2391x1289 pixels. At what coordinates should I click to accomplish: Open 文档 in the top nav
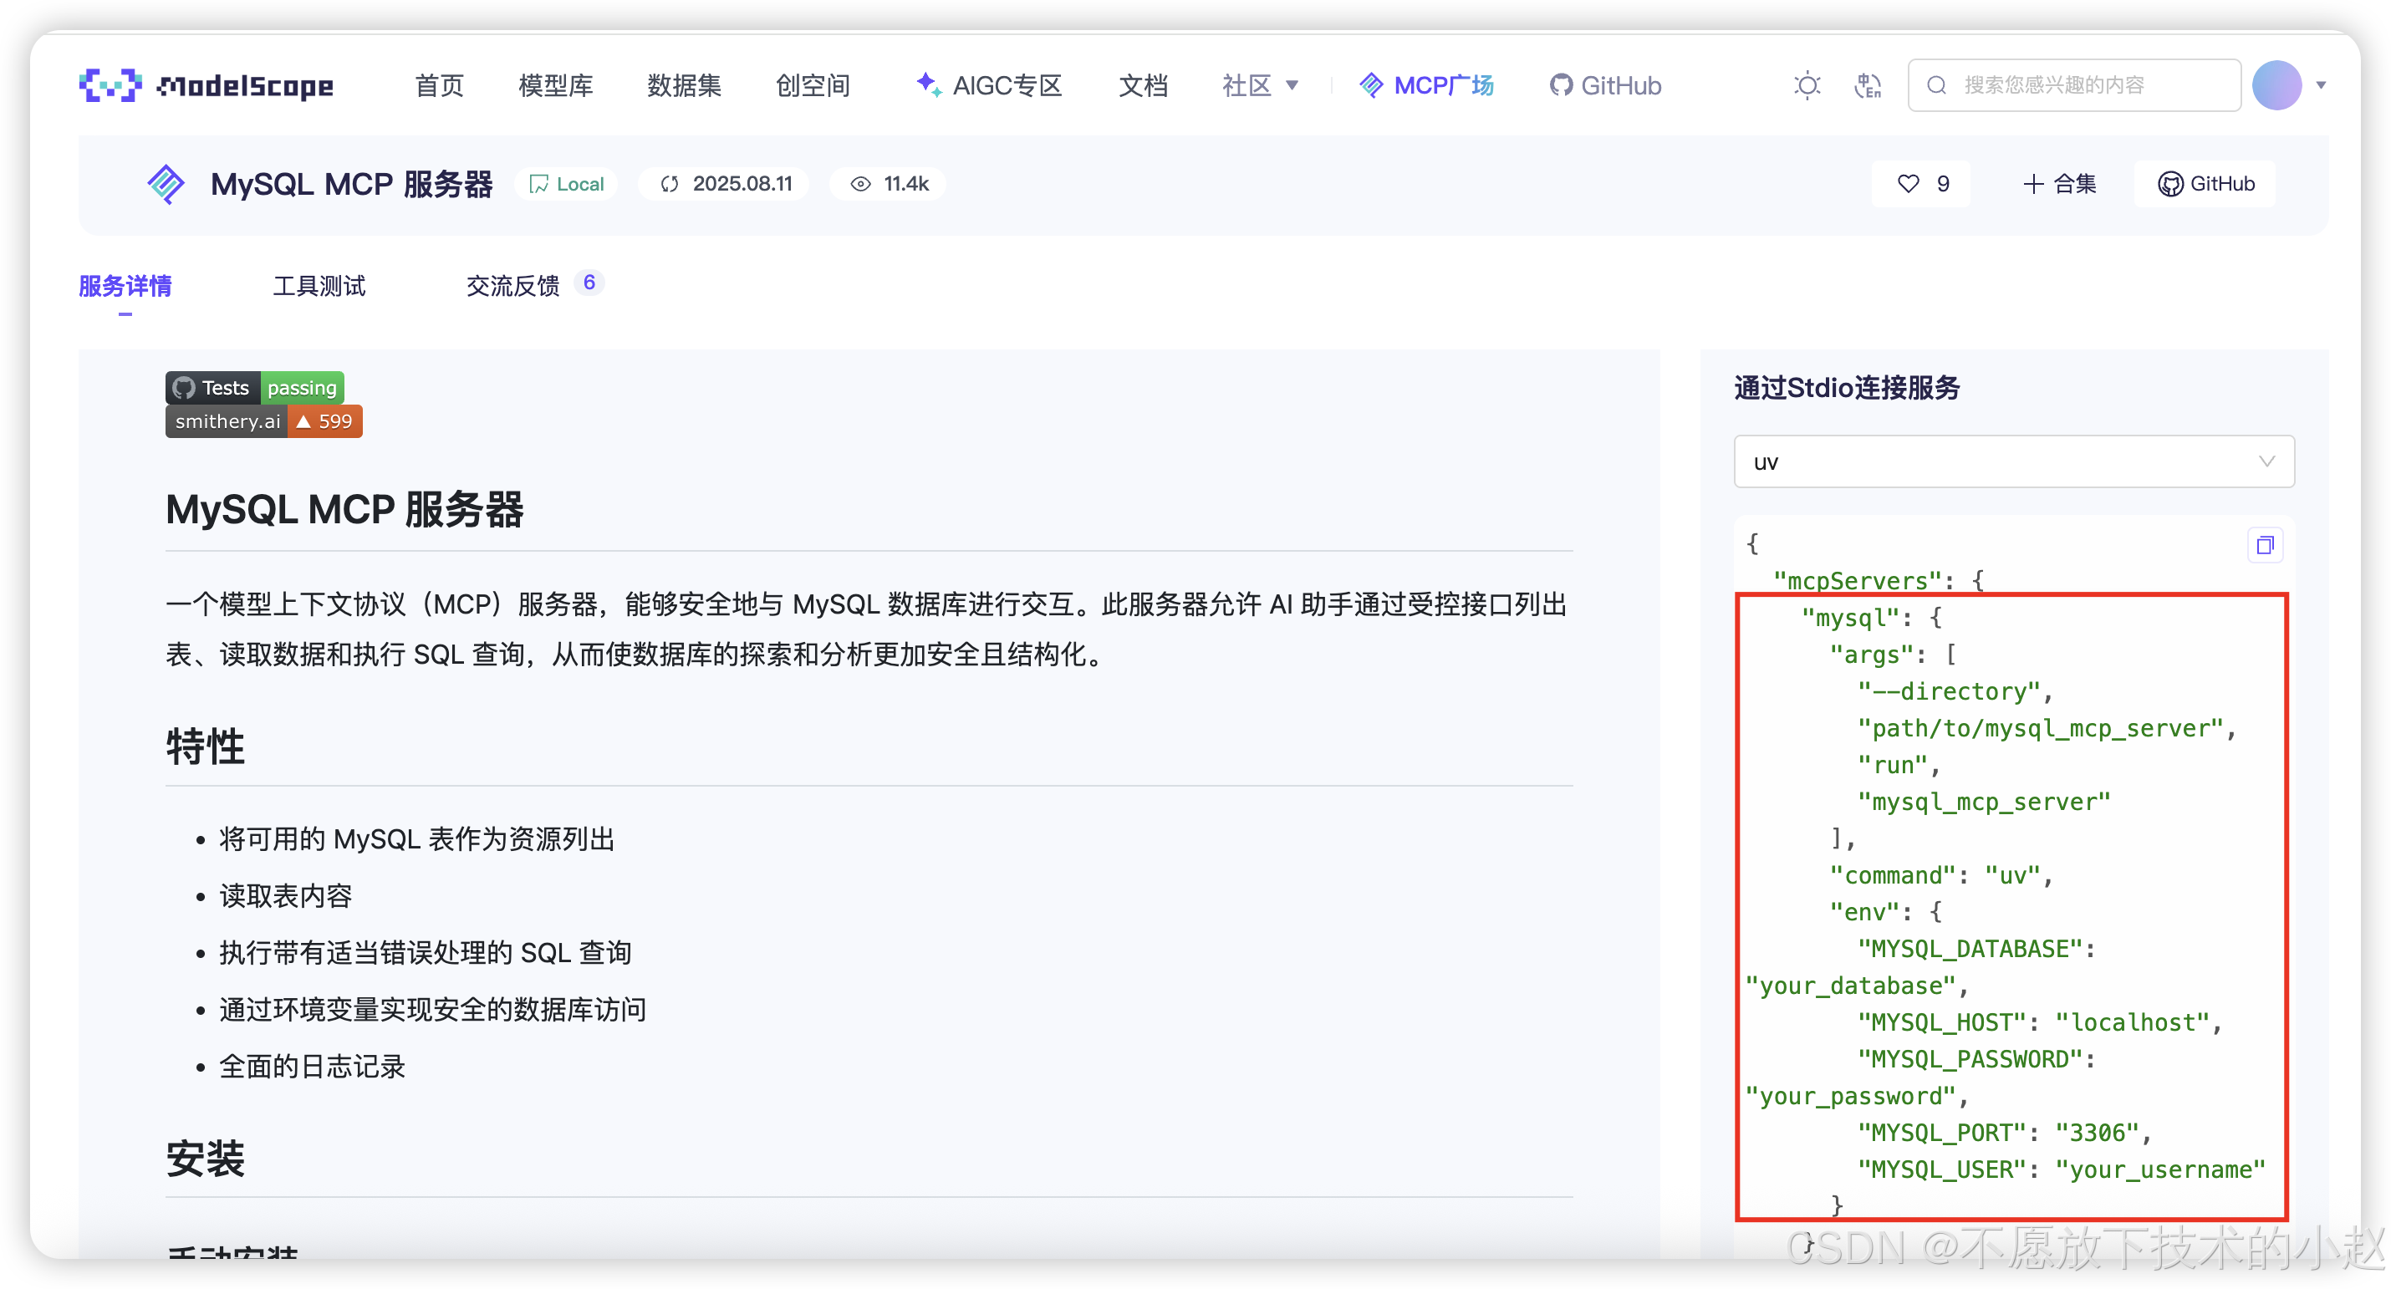point(1143,85)
